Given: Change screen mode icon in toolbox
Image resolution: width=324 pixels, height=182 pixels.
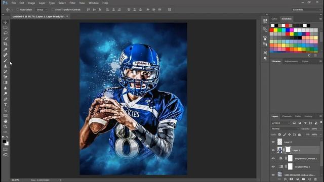Looking at the screenshot, I should pos(6,155).
